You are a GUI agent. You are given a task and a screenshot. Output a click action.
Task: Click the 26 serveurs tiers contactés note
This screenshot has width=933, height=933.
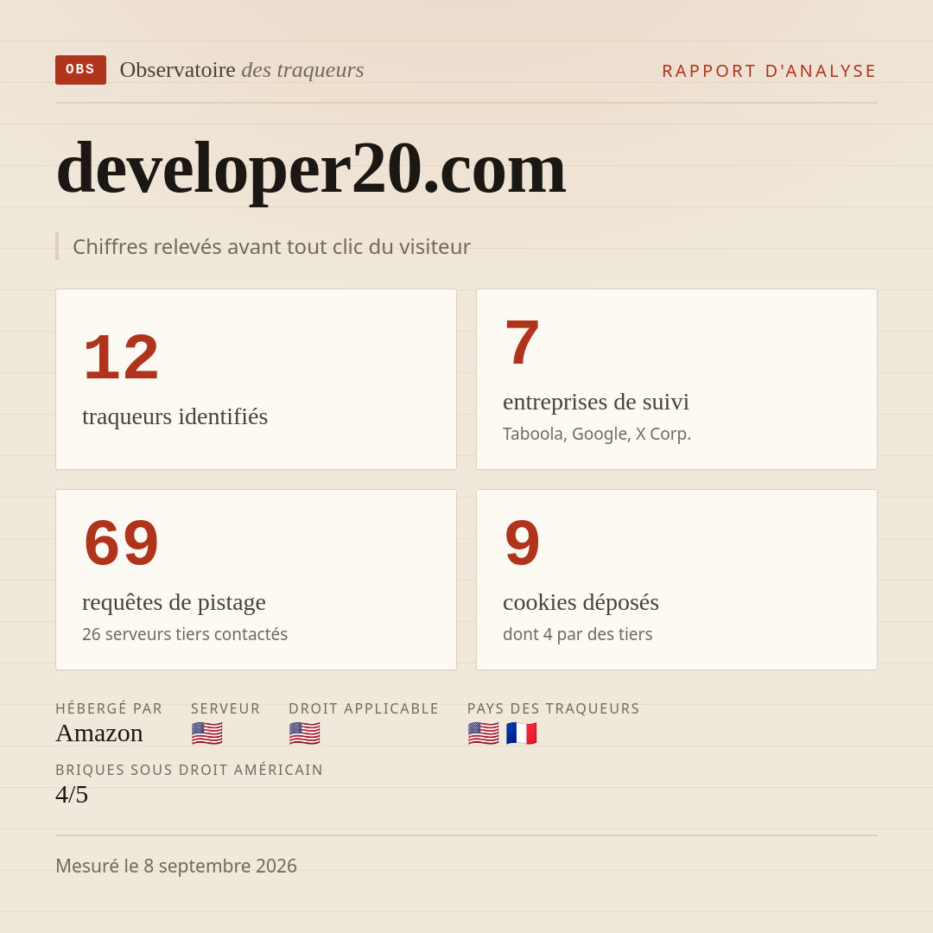click(x=185, y=634)
